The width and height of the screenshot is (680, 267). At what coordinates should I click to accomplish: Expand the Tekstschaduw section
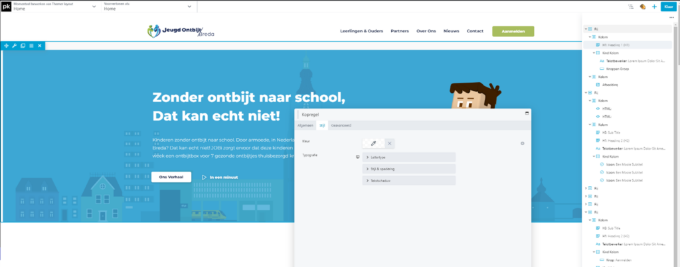(x=408, y=180)
